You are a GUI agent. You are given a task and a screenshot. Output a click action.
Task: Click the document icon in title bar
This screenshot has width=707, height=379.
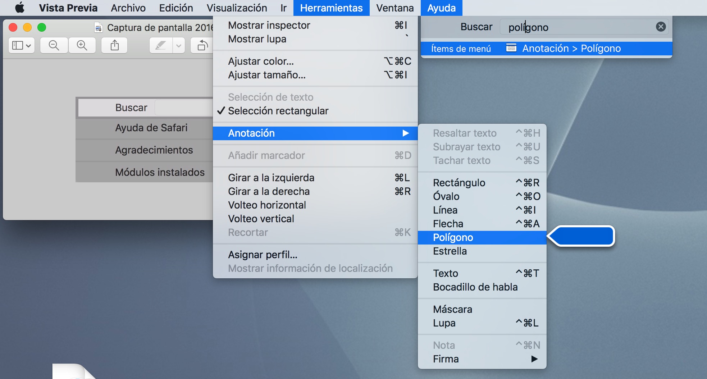98,27
